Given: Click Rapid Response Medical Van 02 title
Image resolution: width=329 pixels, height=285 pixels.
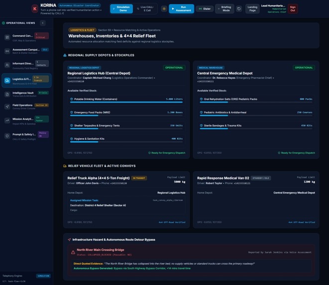Looking at the screenshot, I should (223, 178).
